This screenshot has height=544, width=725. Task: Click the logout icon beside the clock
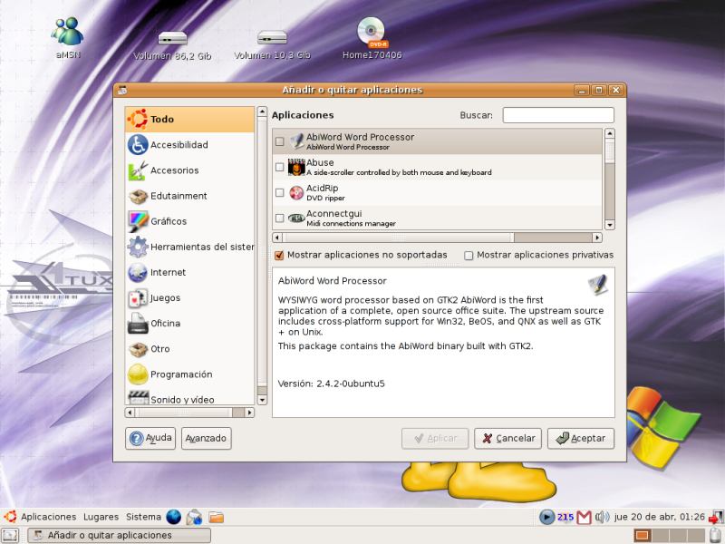[716, 517]
